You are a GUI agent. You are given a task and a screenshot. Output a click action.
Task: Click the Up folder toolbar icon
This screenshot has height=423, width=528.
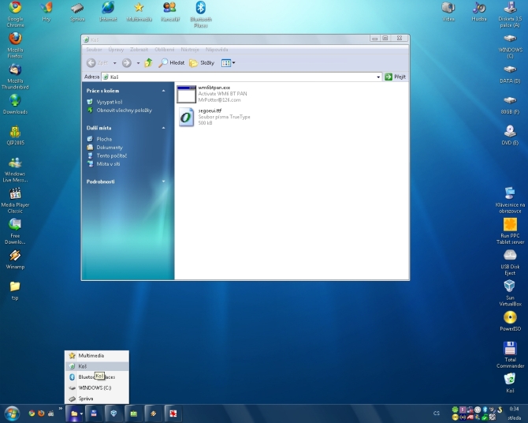click(147, 62)
